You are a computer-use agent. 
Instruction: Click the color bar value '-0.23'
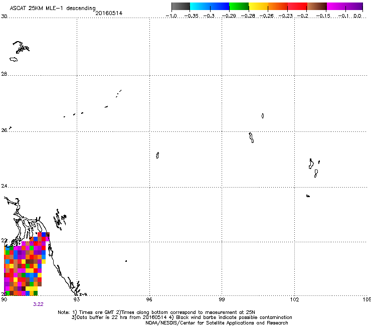coord(286,16)
